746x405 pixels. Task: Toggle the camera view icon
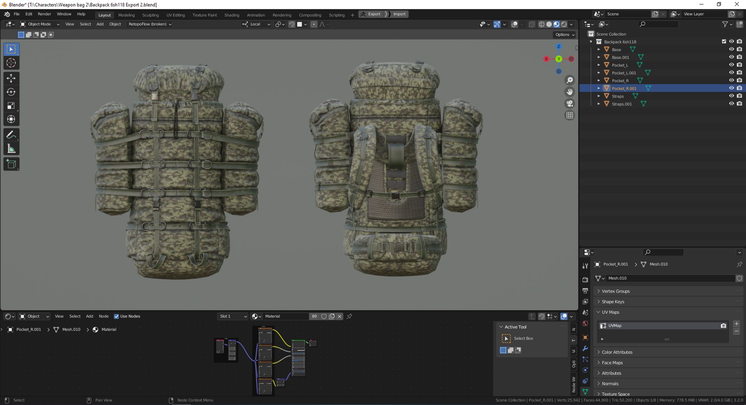tap(570, 104)
